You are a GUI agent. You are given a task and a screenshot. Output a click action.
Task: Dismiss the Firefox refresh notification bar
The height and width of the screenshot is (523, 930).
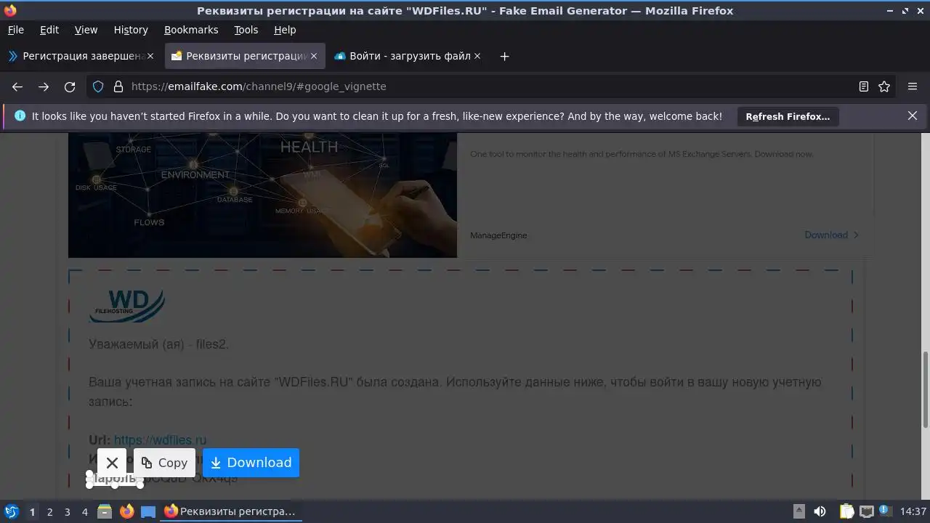tap(913, 115)
